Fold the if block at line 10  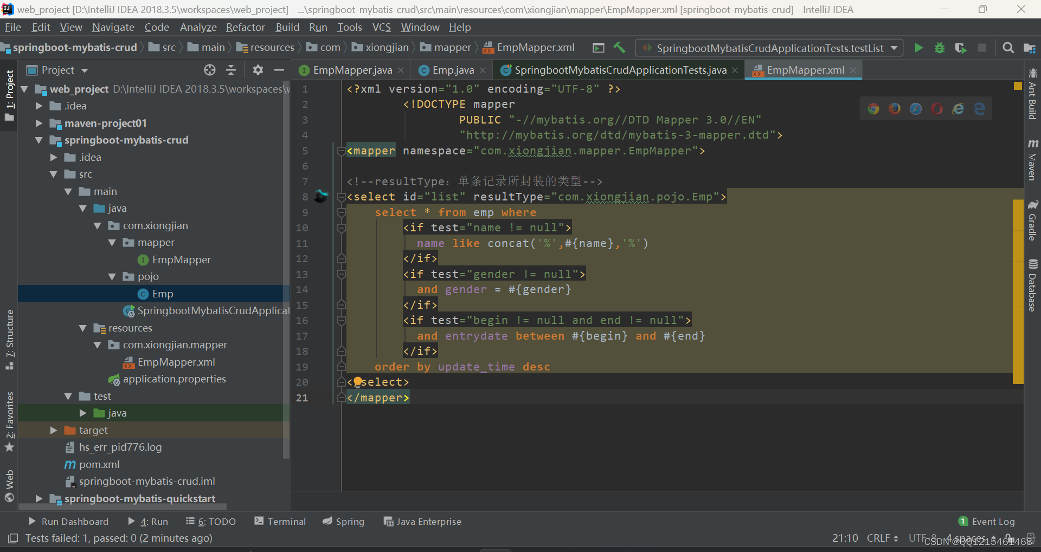point(341,228)
